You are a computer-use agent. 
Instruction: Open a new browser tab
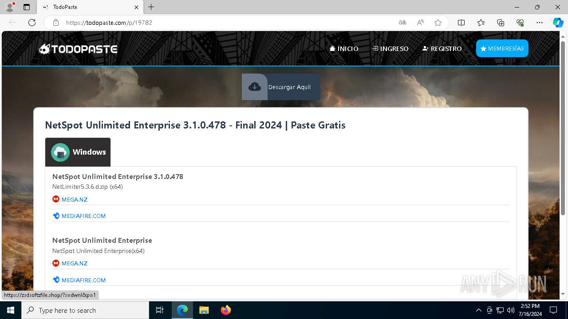tap(151, 7)
